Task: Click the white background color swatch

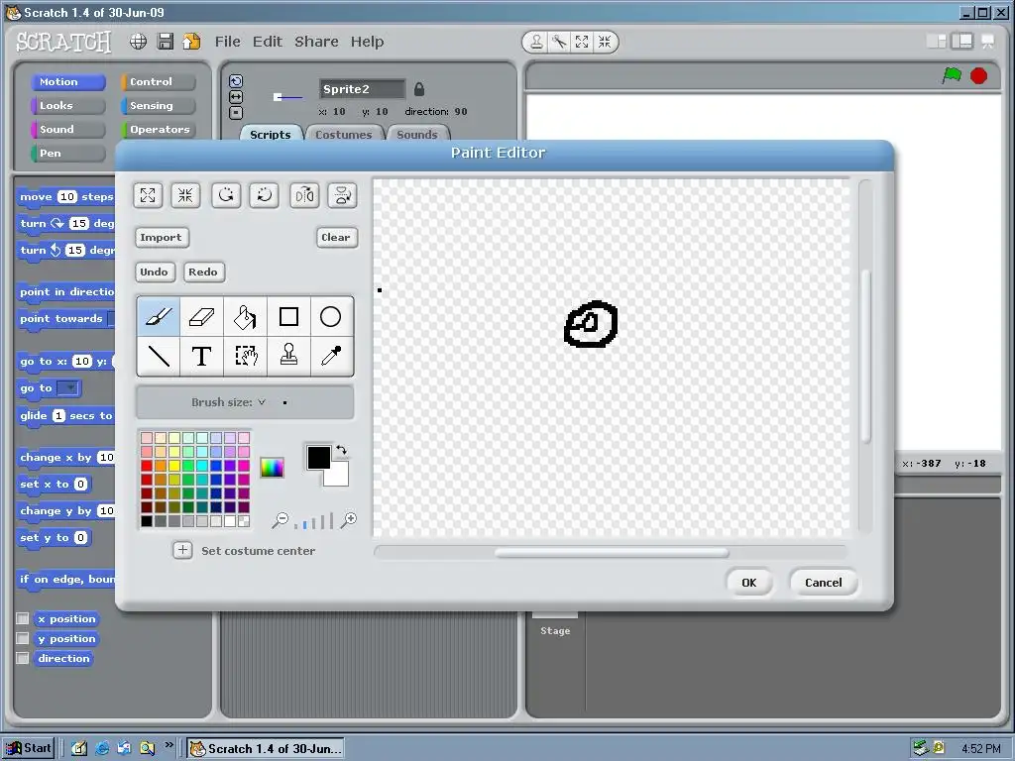Action: click(339, 477)
